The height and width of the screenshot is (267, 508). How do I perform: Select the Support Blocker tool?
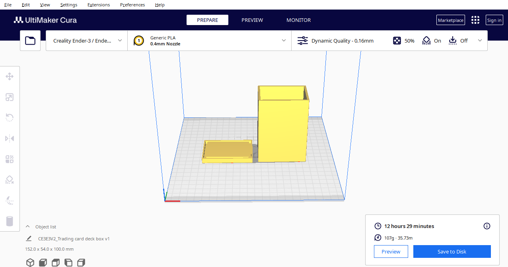point(10,180)
